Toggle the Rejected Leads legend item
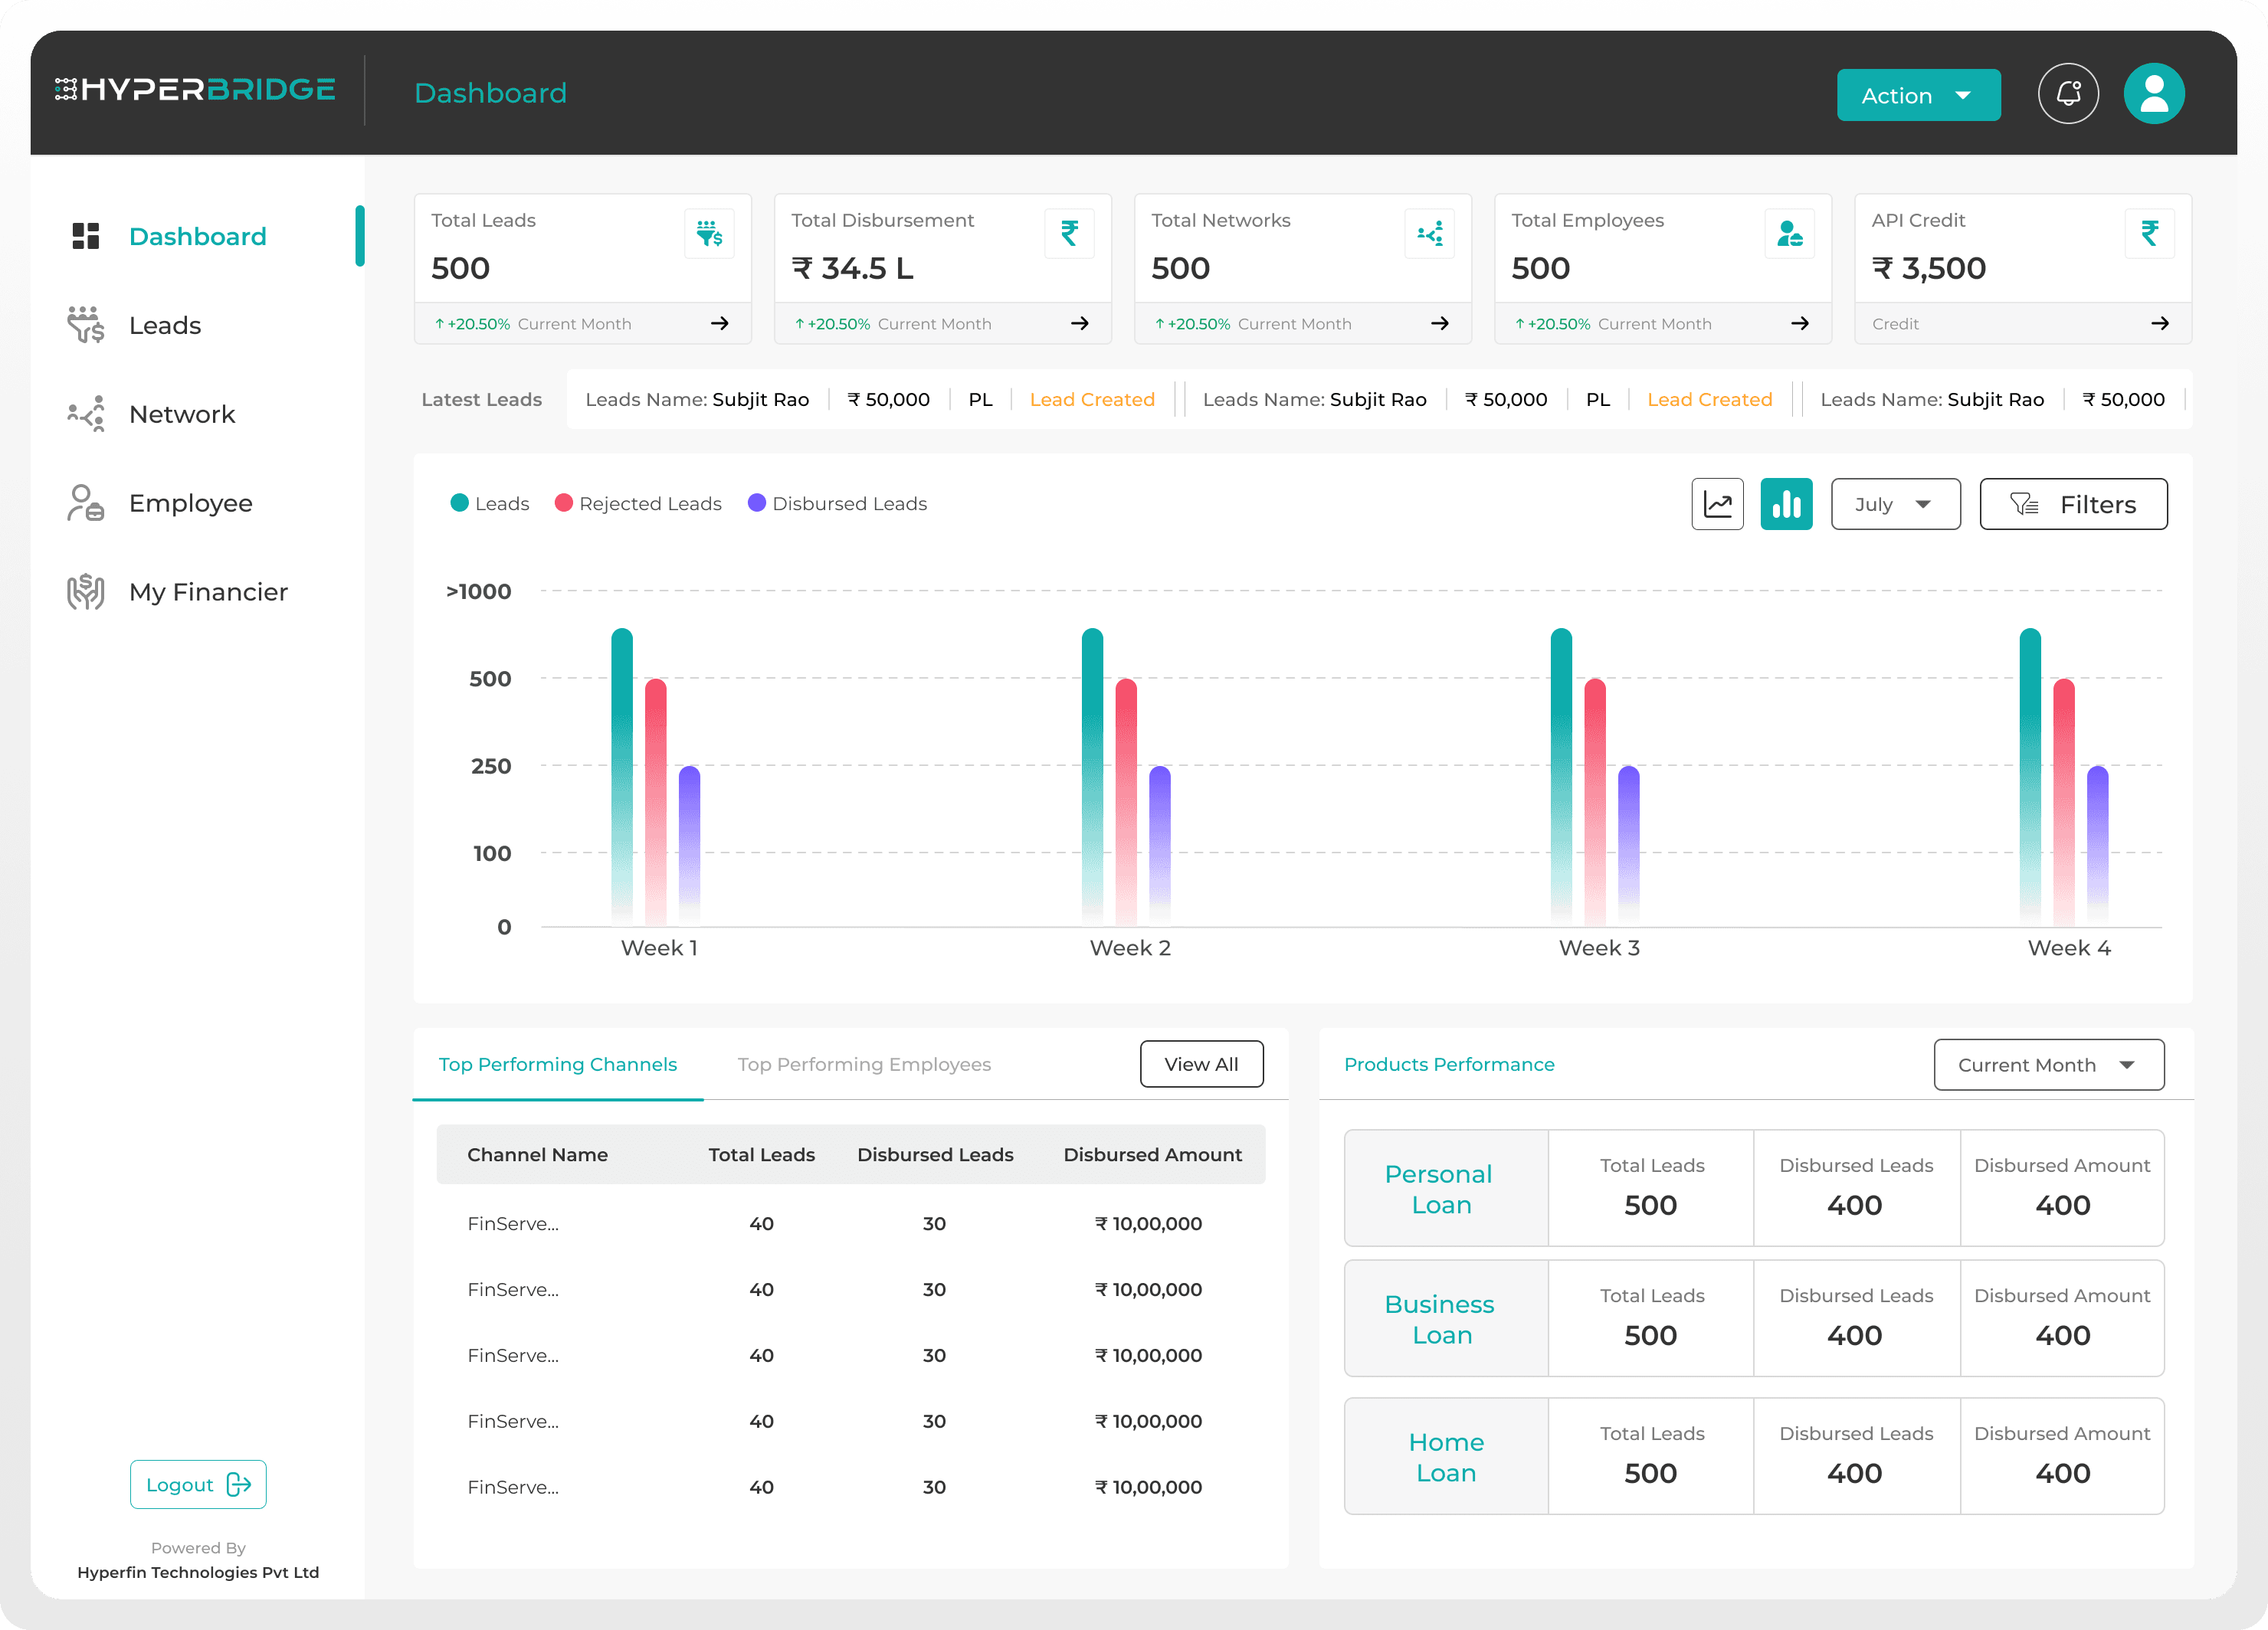The height and width of the screenshot is (1630, 2268). [x=638, y=504]
